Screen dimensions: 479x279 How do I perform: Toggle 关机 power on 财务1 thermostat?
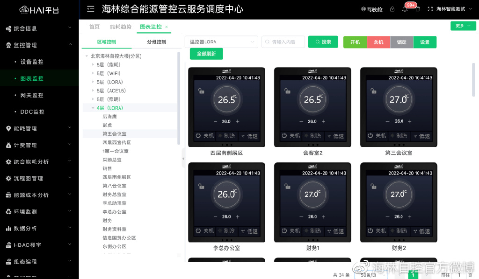291,231
